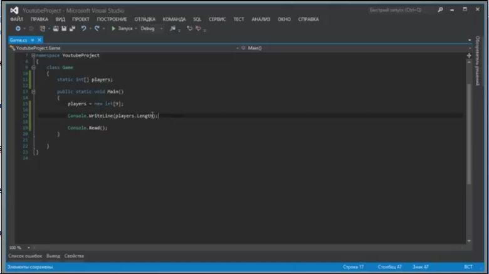
Task: Click the code line players = new int[9];
Action: [95, 104]
